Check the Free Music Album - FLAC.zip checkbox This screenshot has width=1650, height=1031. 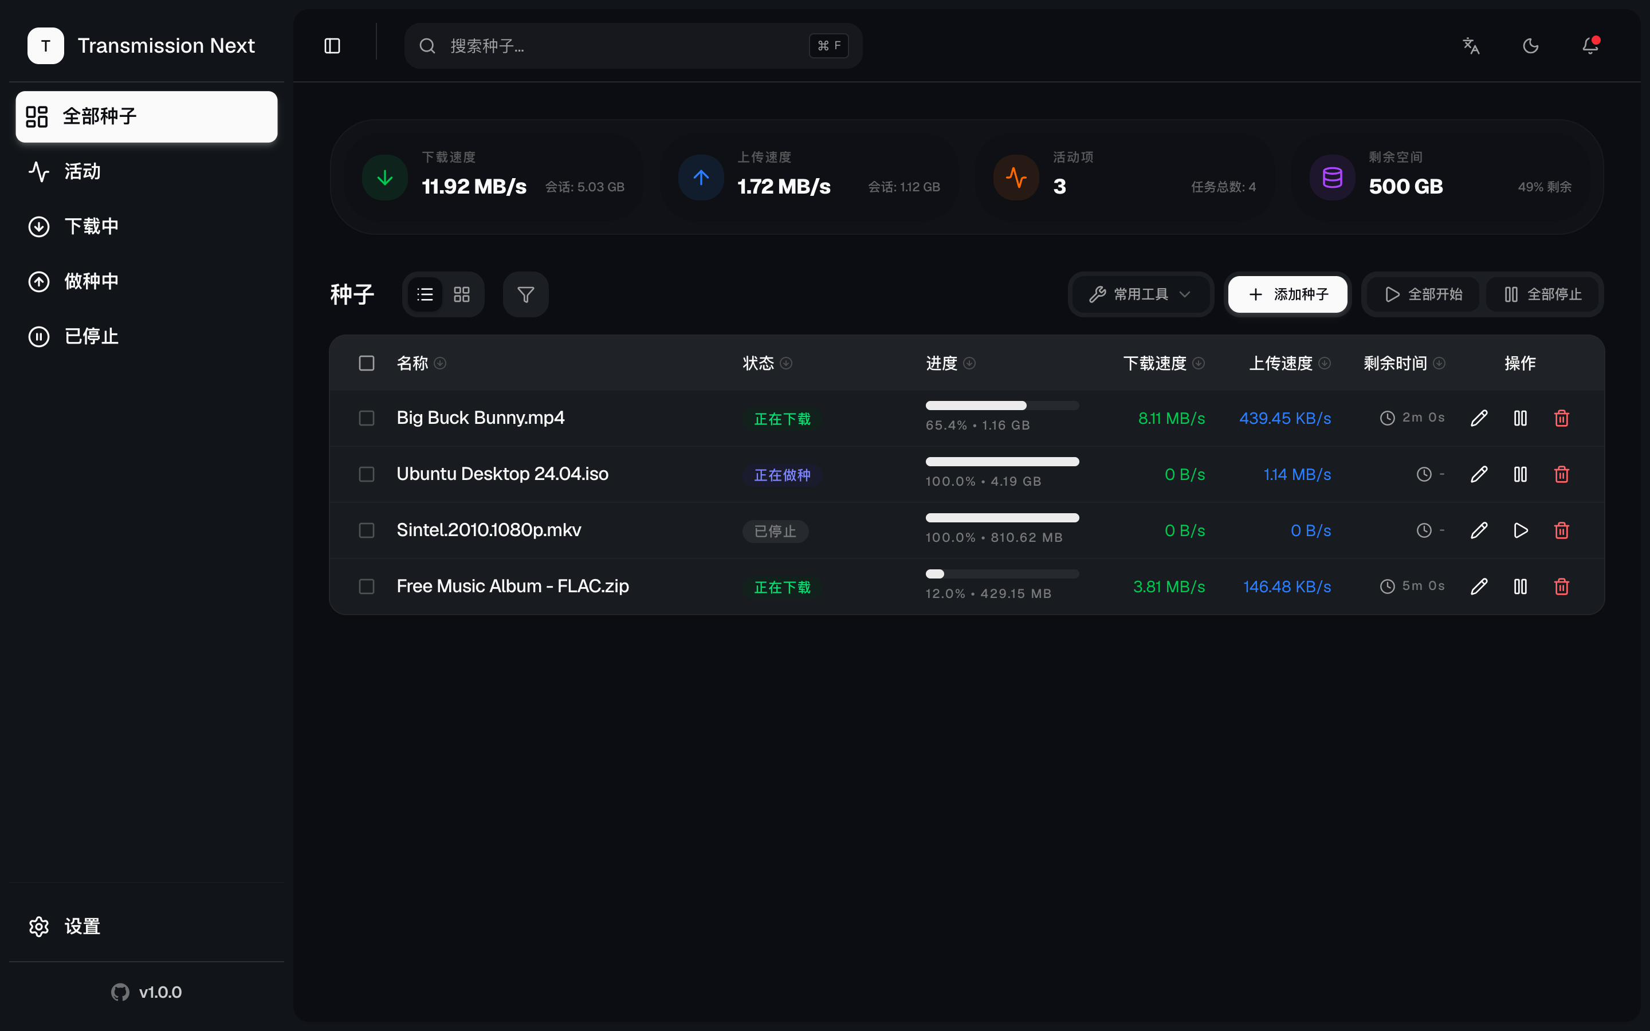pyautogui.click(x=367, y=587)
